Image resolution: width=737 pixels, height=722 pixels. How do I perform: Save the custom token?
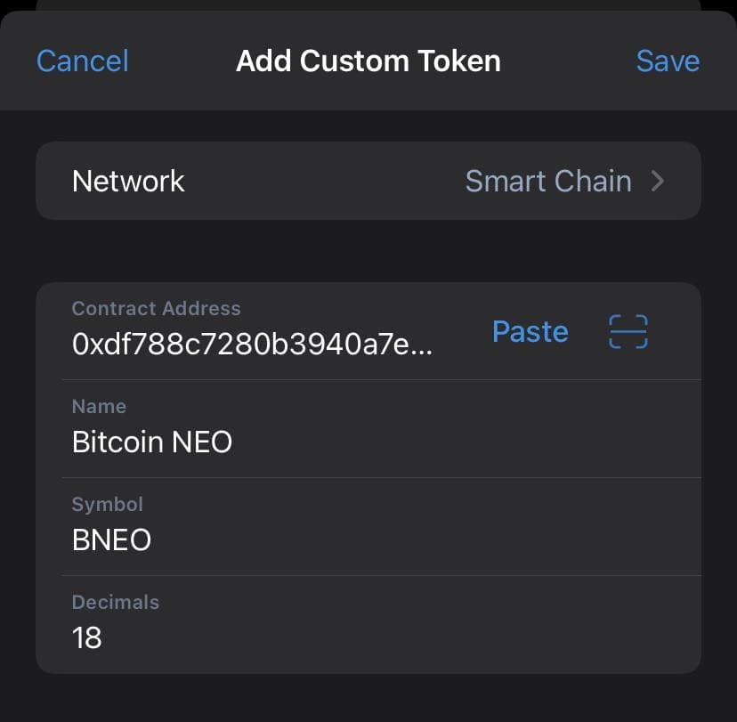tap(668, 61)
